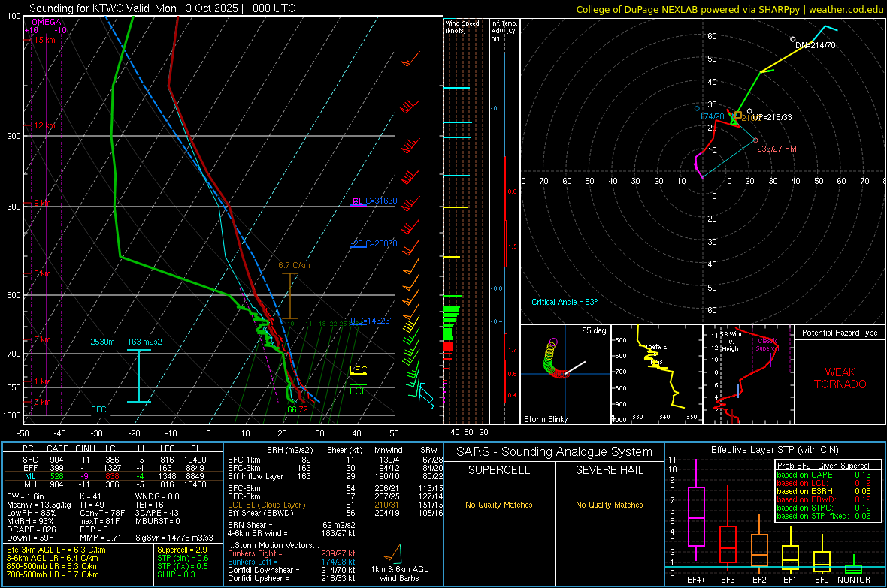Viewport: 887px width, 588px height.
Task: Click the 'Eff Inflow Layer' row
Action: (335, 476)
